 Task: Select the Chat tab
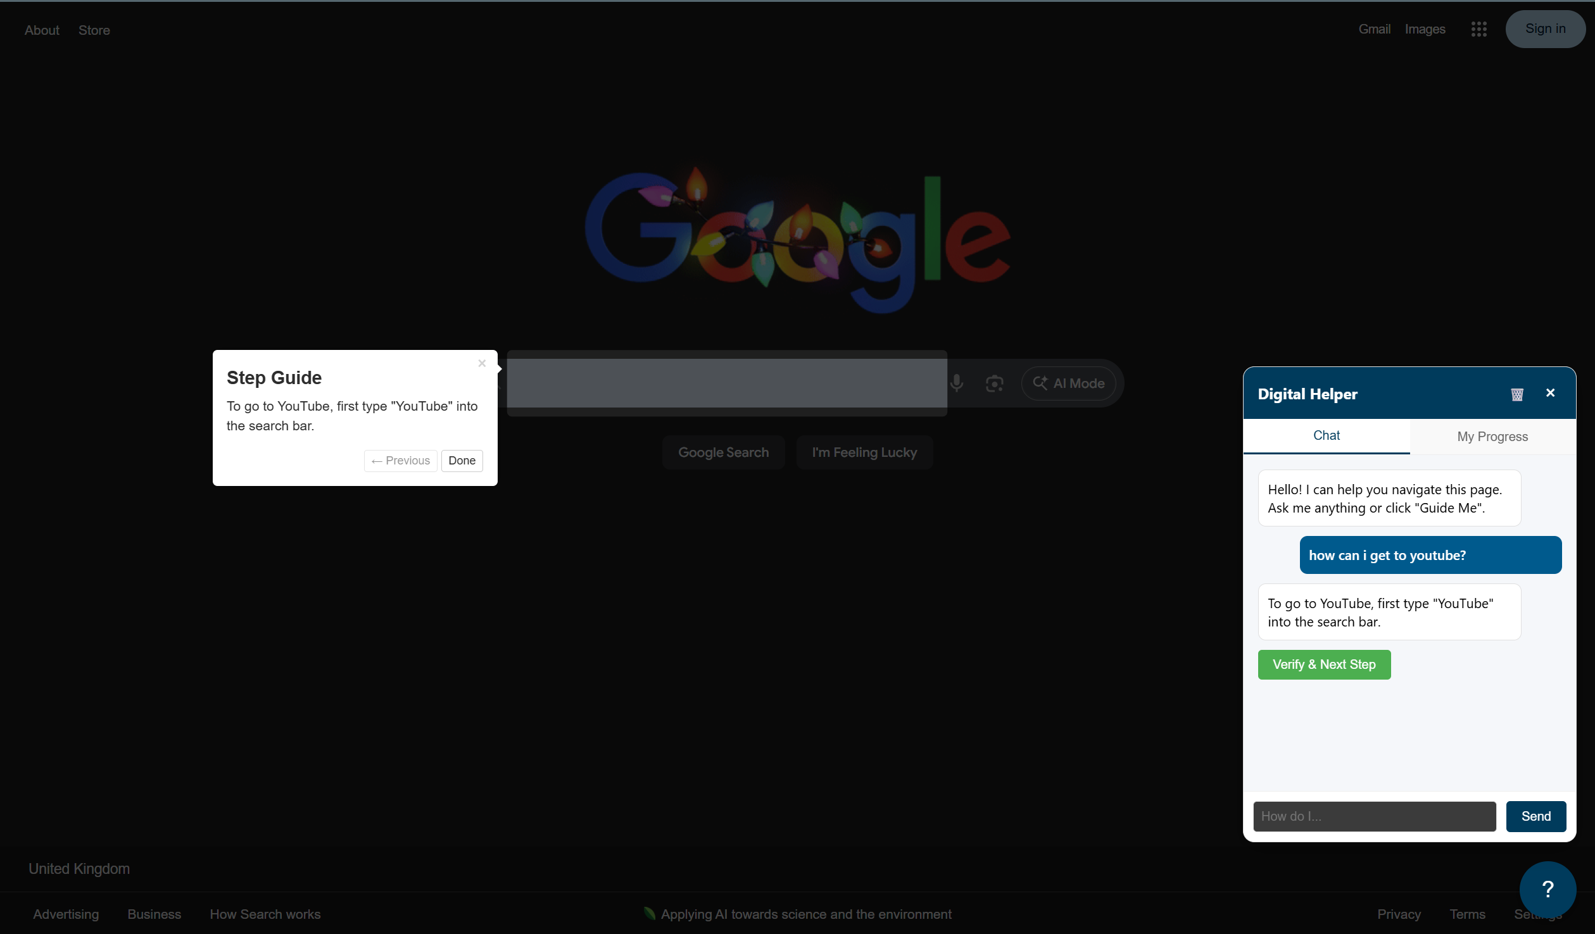tap(1327, 435)
